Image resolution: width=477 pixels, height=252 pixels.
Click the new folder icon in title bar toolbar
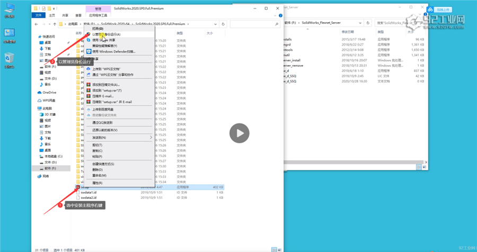(49, 8)
